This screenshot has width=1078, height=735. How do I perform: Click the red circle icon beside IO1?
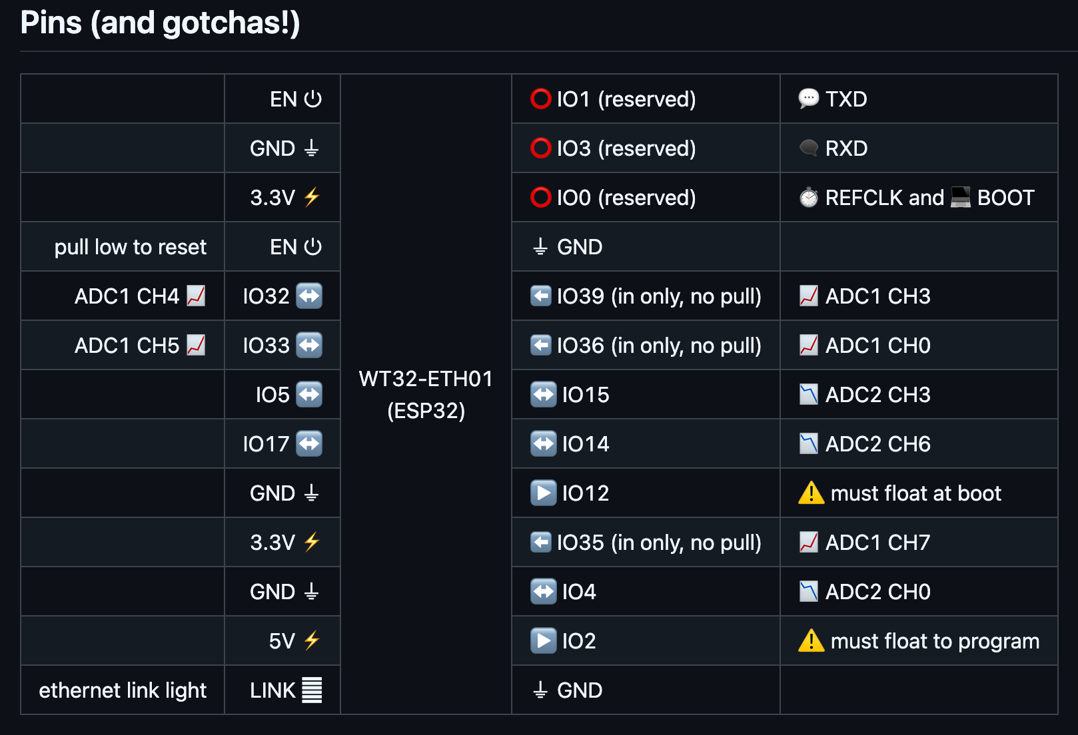(x=540, y=99)
